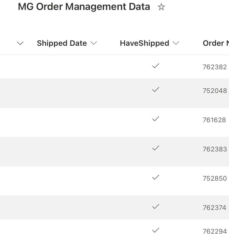Click HaveShipped checkmark for order 762382
The width and height of the screenshot is (229, 248).
click(x=156, y=66)
